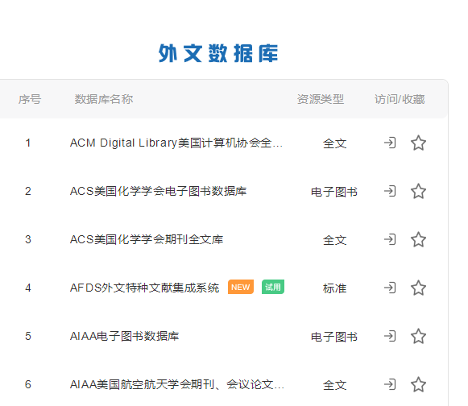The width and height of the screenshot is (468, 406).
Task: Open access arrow for AIAA电子图书数据库
Action: pyautogui.click(x=390, y=336)
